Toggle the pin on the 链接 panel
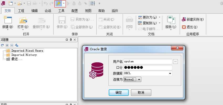The image size is (223, 105). point(71,40)
